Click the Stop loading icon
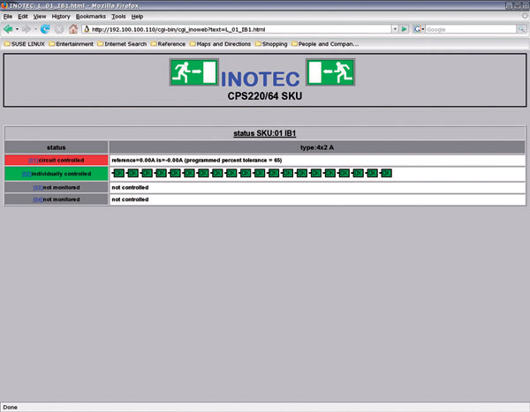The width and height of the screenshot is (530, 412). (58, 29)
